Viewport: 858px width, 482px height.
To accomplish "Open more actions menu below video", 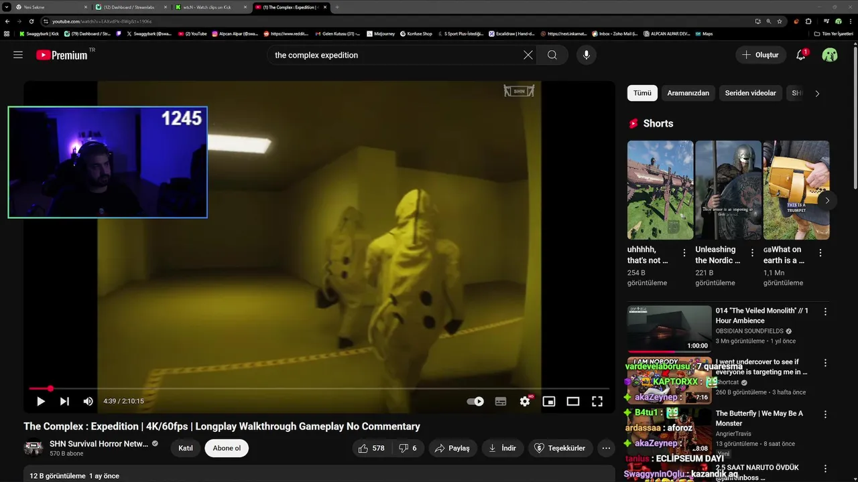I will pos(606,449).
